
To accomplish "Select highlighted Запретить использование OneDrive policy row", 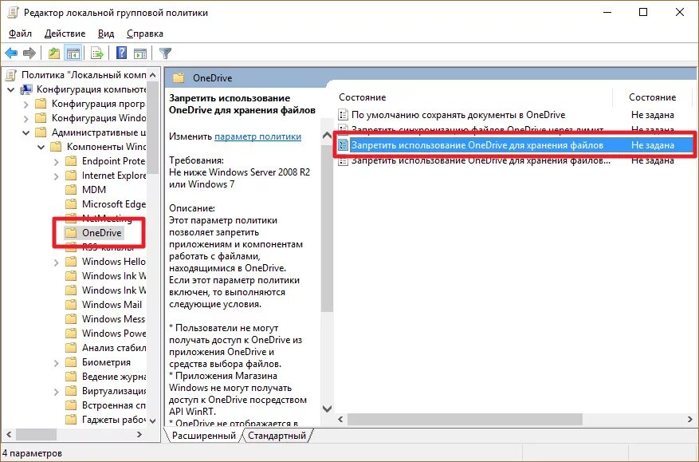I will (x=515, y=145).
